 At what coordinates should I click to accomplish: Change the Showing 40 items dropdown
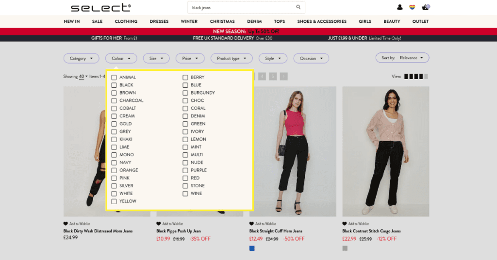pyautogui.click(x=83, y=76)
